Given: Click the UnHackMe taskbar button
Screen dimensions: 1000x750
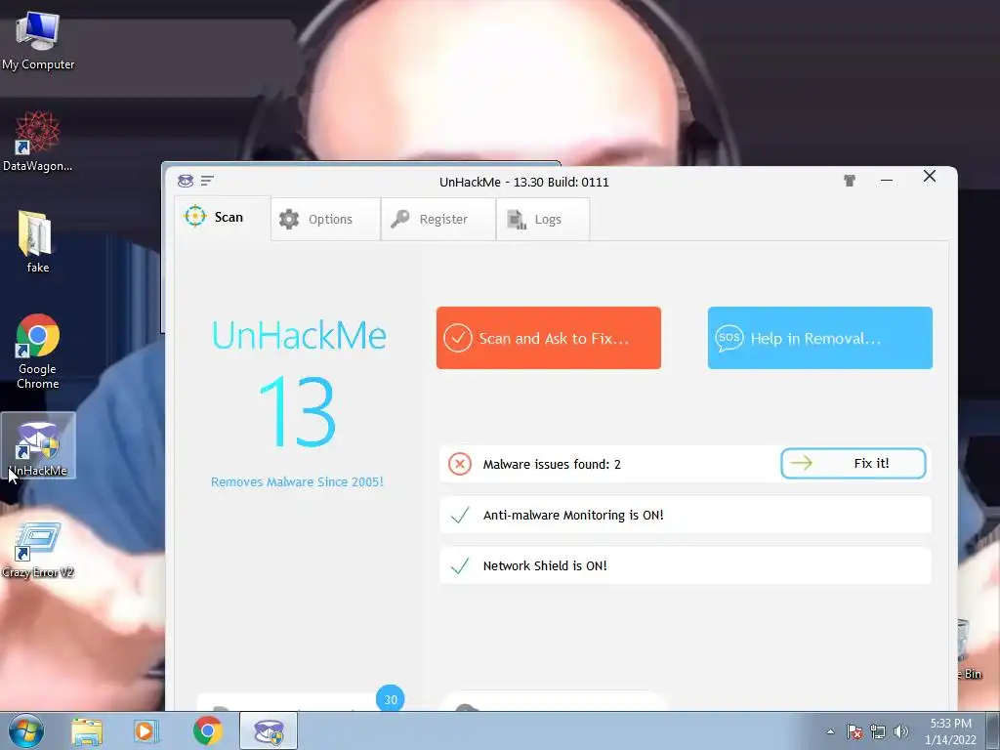Looking at the screenshot, I should pos(269,731).
